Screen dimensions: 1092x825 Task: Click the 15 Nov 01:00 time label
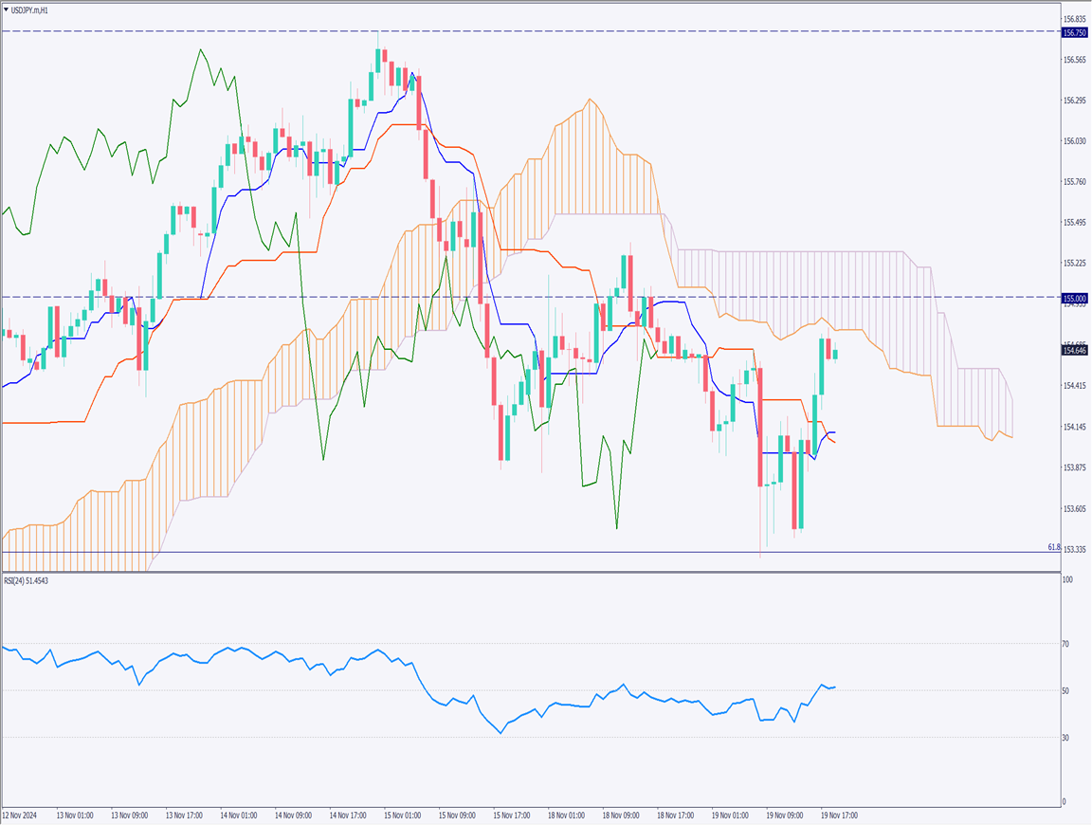(x=401, y=815)
